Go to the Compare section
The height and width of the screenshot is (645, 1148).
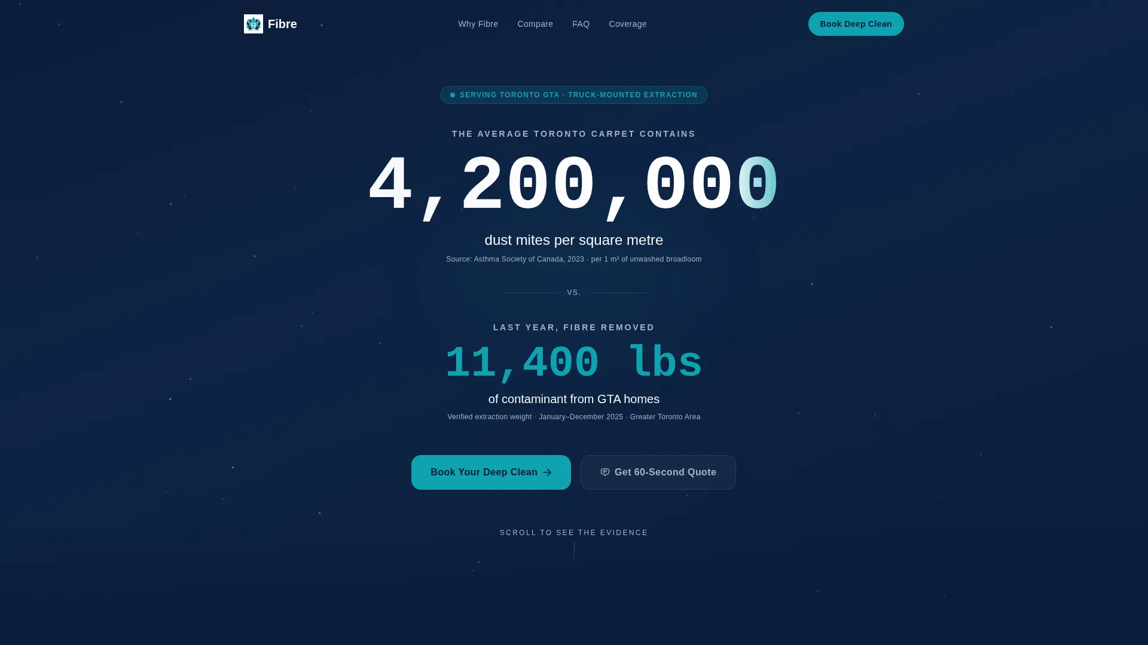535,24
